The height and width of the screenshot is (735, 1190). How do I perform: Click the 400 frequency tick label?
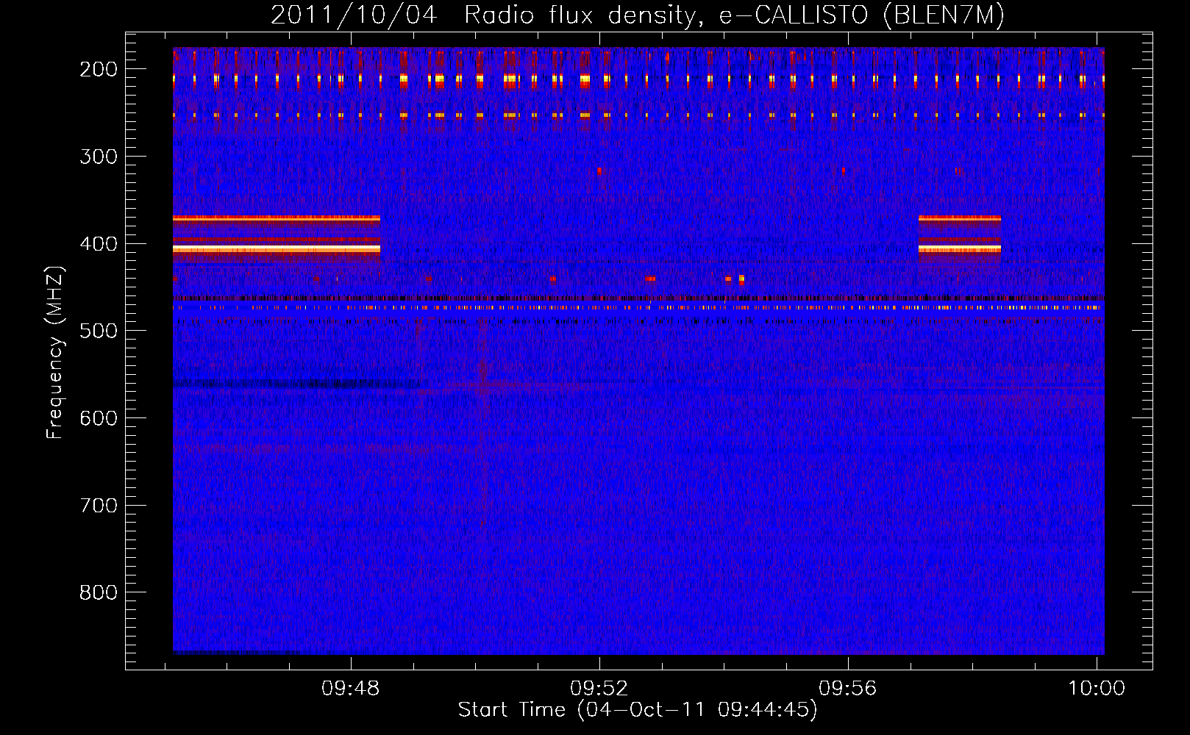point(99,244)
